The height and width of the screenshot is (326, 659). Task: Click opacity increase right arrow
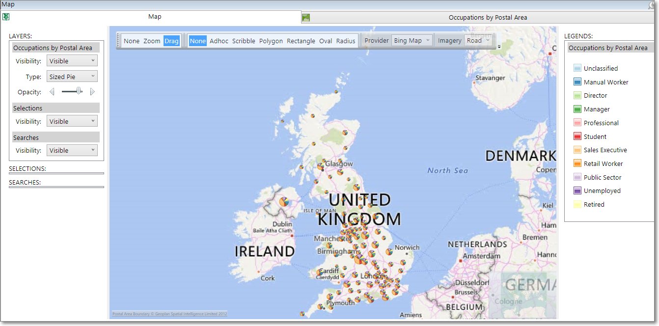coord(92,91)
